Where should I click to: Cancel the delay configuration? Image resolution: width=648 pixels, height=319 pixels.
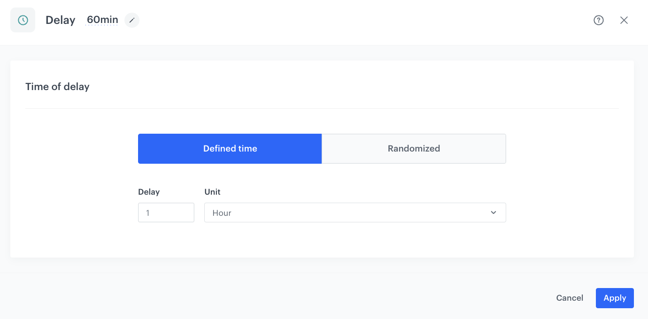coord(570,298)
